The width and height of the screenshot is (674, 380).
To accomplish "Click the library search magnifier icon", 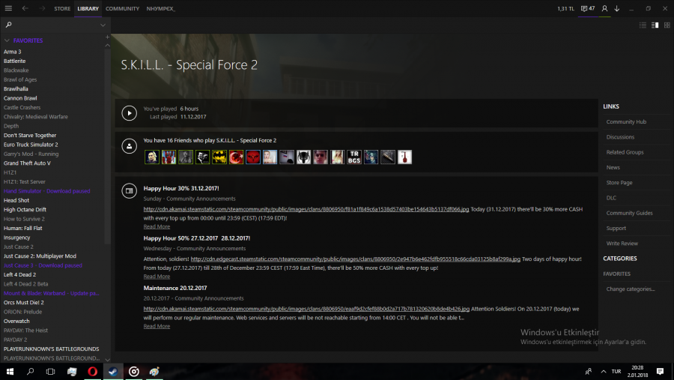I will click(x=8, y=25).
